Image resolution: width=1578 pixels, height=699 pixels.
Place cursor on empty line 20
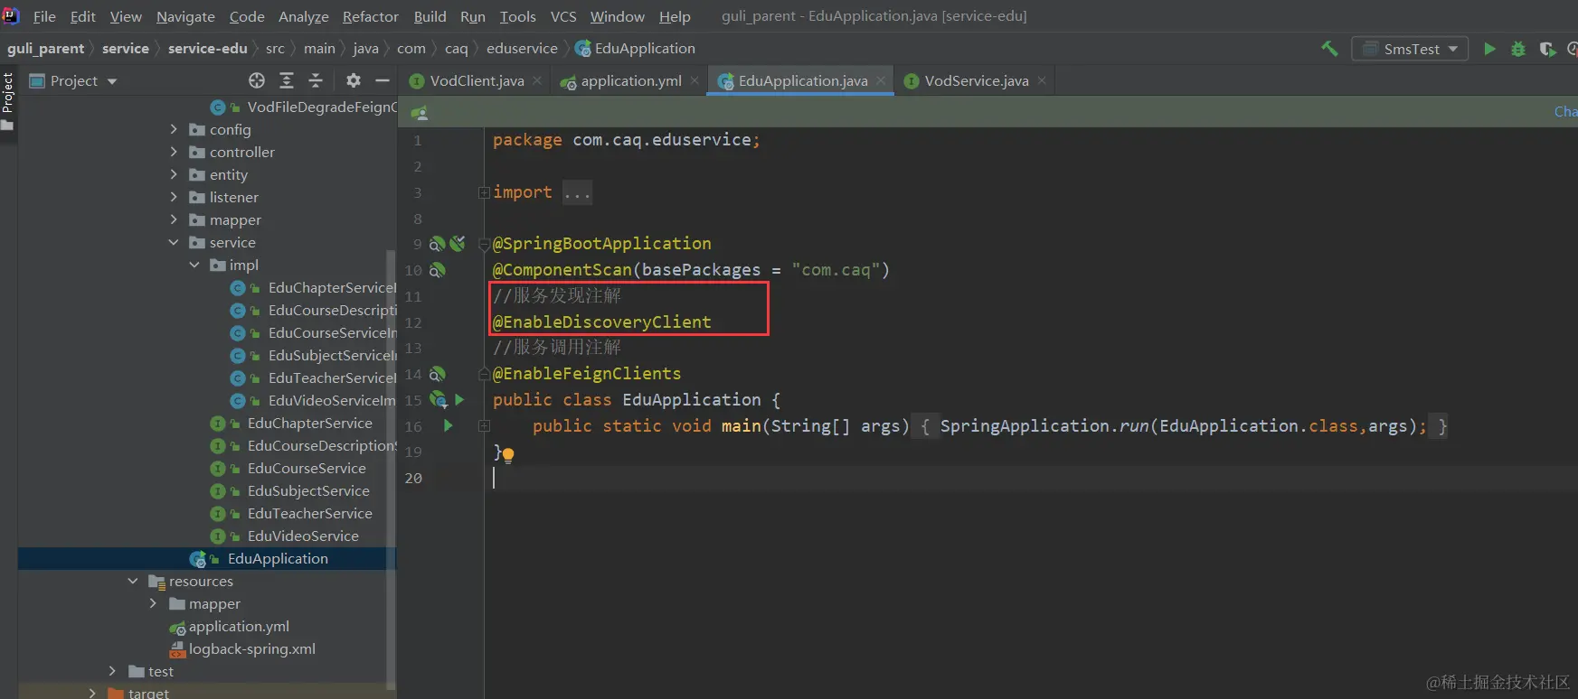[x=1031, y=478]
